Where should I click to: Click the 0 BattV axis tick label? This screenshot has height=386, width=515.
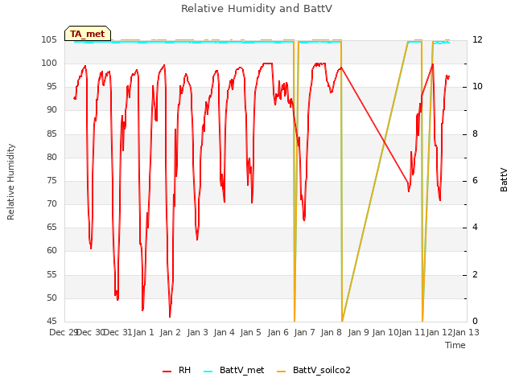[475, 321]
